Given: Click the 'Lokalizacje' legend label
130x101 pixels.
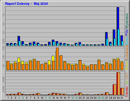Looking at the screenshot, I should point(127,53).
